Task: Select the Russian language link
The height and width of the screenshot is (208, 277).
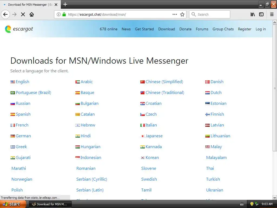Action: pyautogui.click(x=23, y=103)
